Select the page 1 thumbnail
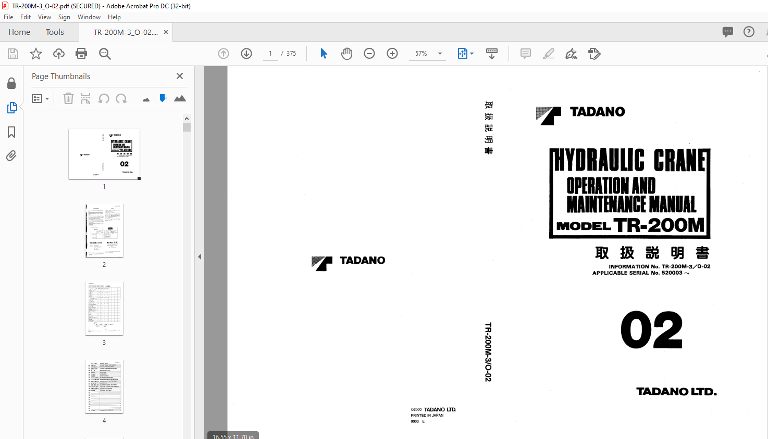The height and width of the screenshot is (439, 768). click(x=104, y=154)
